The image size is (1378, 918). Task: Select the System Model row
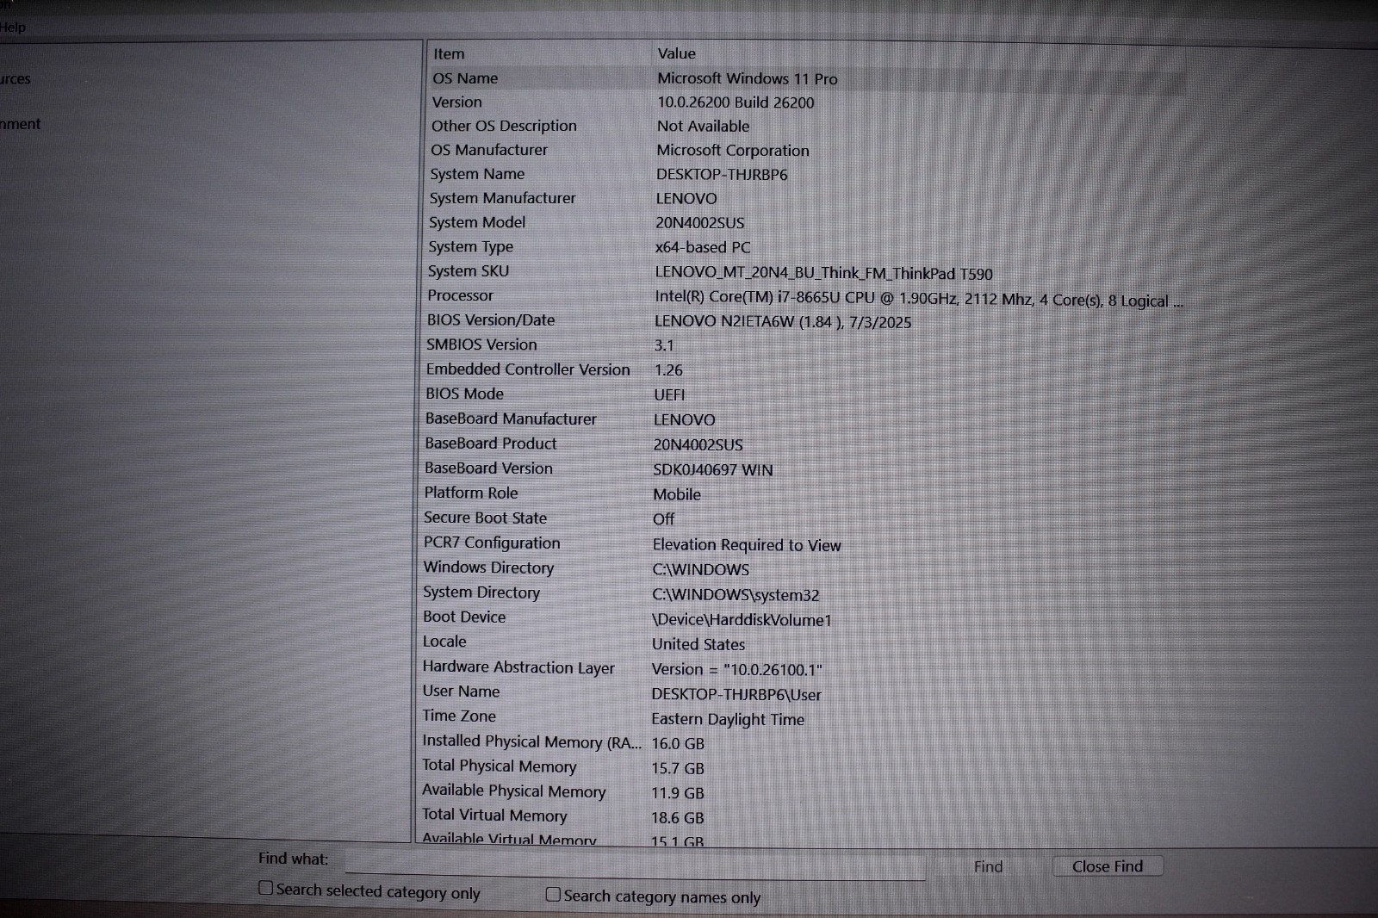[x=807, y=222]
